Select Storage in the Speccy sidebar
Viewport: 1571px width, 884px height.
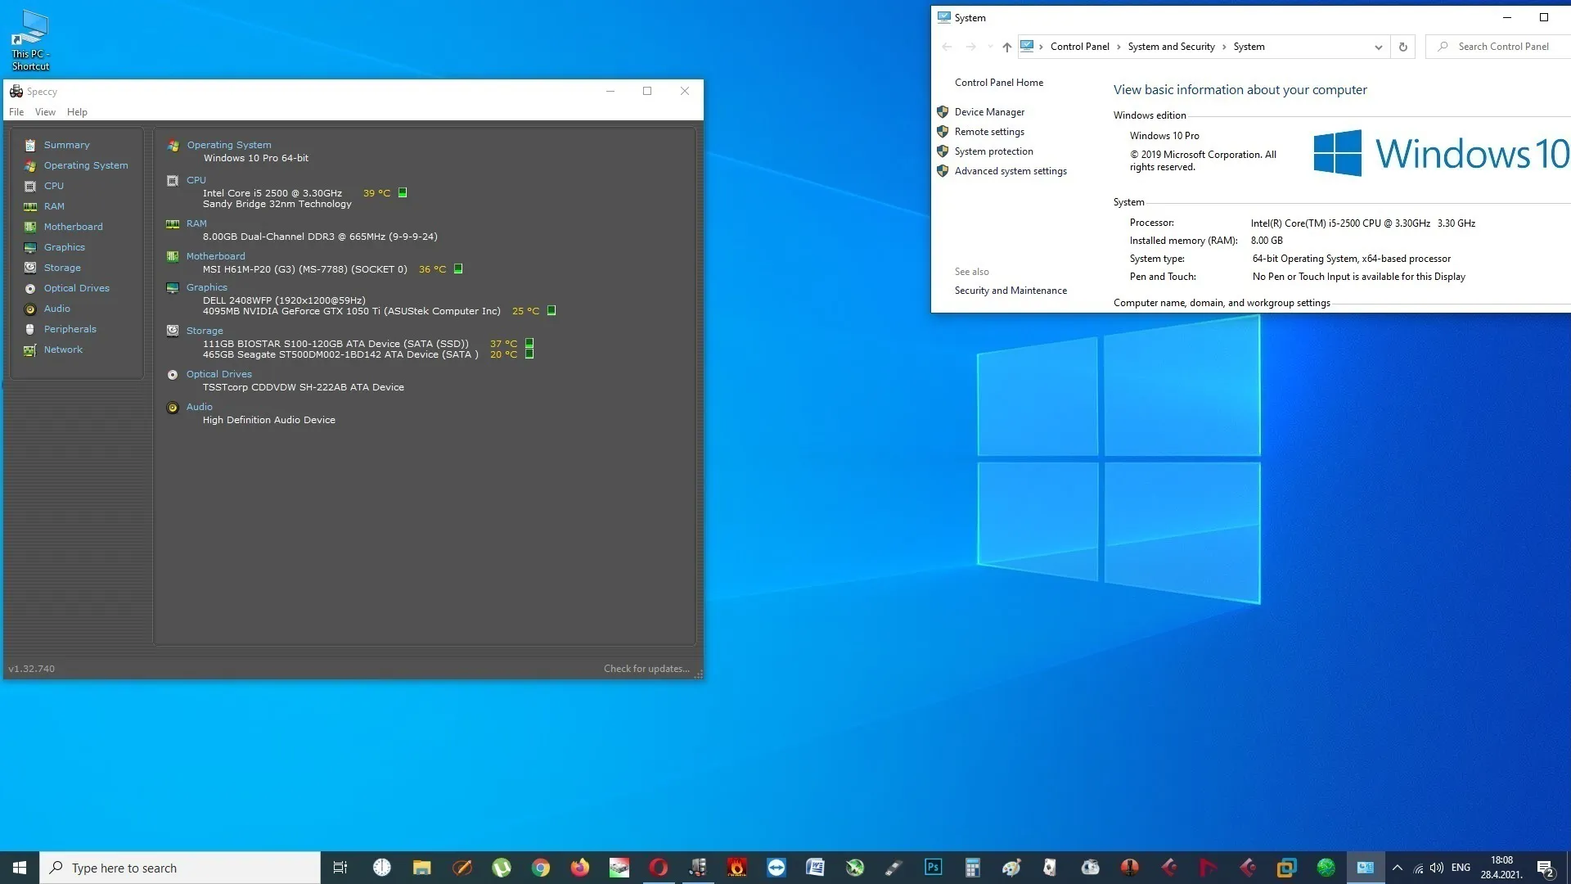(x=62, y=268)
